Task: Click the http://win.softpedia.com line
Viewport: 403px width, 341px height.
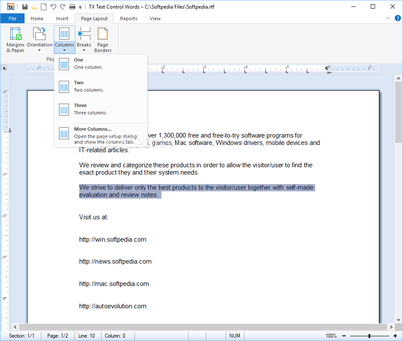Action: click(x=112, y=240)
